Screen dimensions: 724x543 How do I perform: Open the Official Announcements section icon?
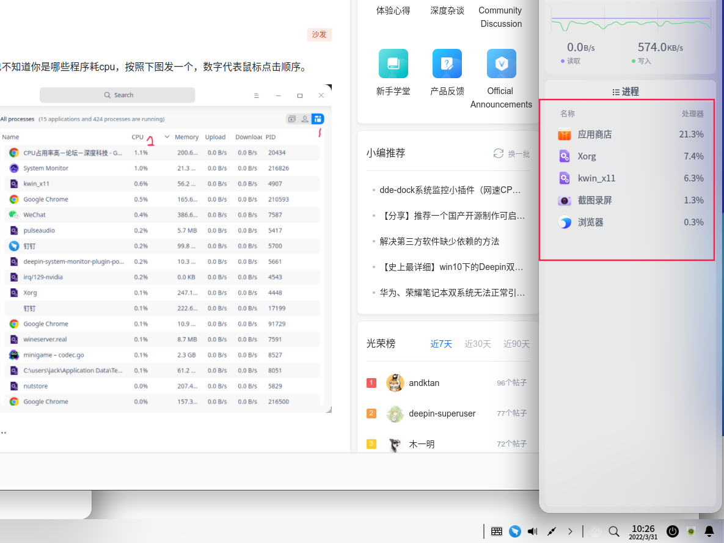click(501, 64)
